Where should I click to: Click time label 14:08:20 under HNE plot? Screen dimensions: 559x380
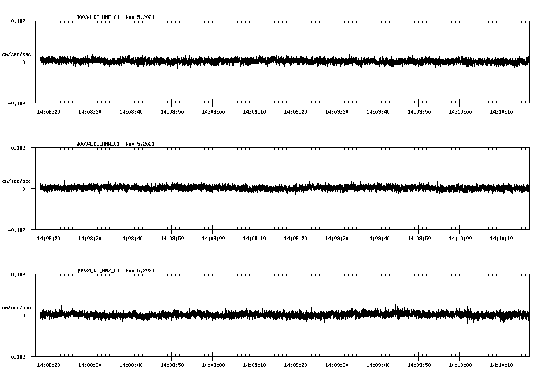pyautogui.click(x=49, y=111)
